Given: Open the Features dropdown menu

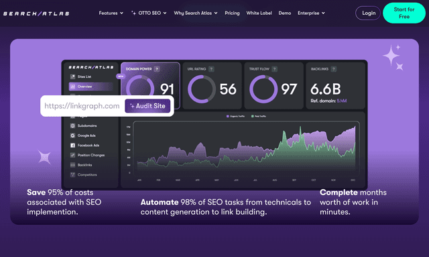Looking at the screenshot, I should click(x=111, y=13).
